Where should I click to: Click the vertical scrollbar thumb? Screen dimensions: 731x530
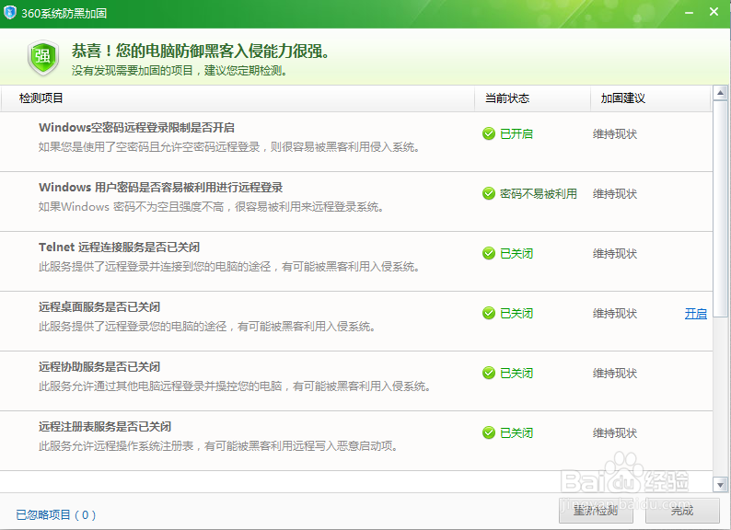click(720, 208)
